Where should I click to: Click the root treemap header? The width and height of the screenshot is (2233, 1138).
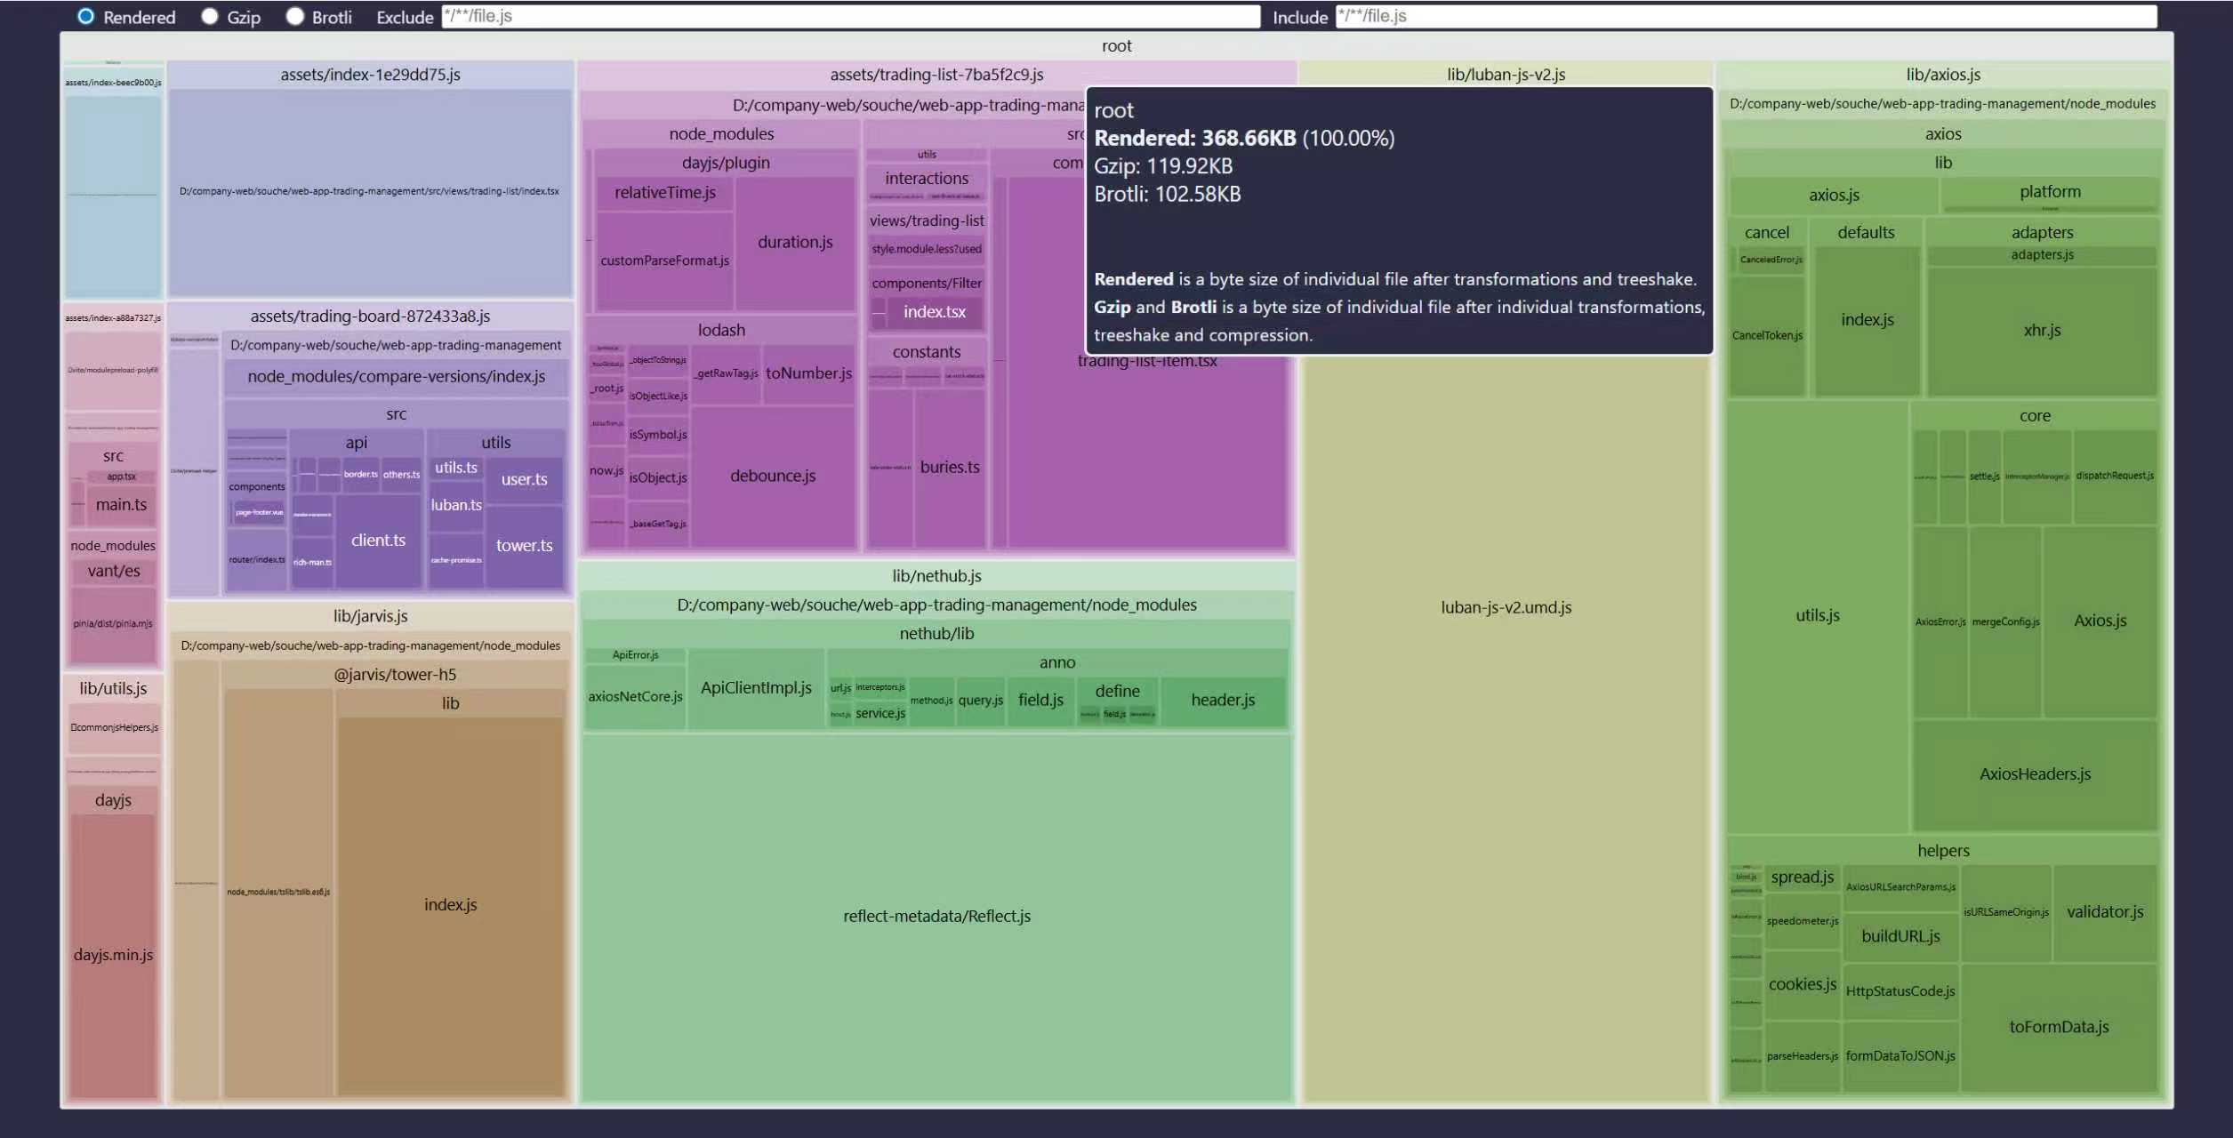click(x=1116, y=46)
